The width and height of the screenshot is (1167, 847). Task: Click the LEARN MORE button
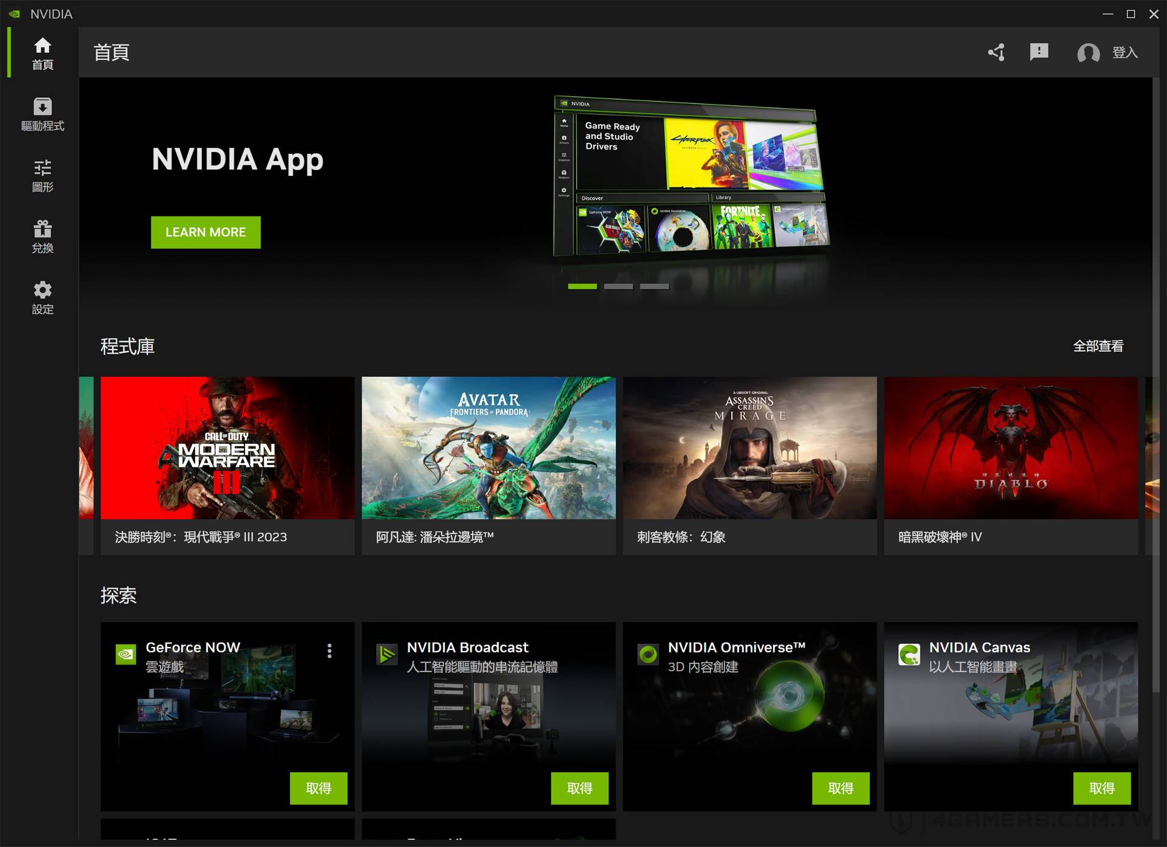pos(205,232)
